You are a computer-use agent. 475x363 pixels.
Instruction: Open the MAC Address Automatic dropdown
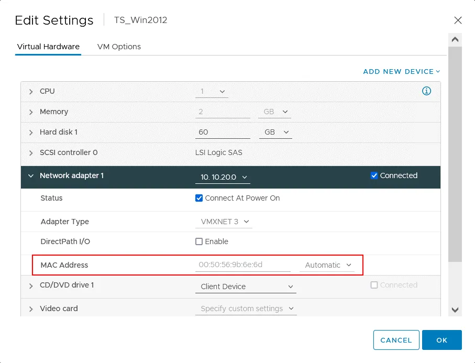(328, 265)
